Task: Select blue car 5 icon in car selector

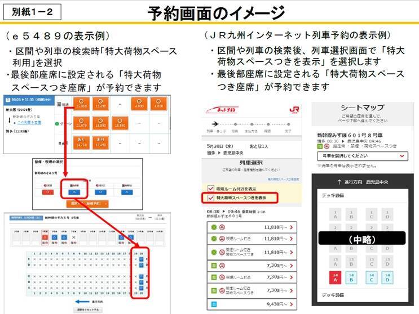Action: [55, 237]
